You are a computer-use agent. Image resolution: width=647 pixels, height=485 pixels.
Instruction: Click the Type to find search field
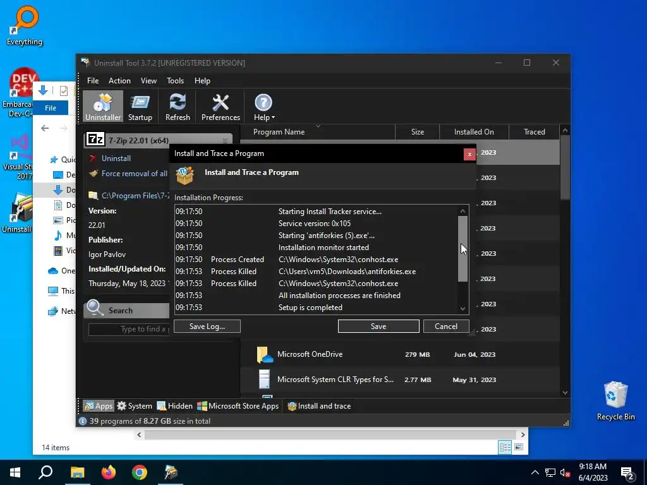(129, 329)
